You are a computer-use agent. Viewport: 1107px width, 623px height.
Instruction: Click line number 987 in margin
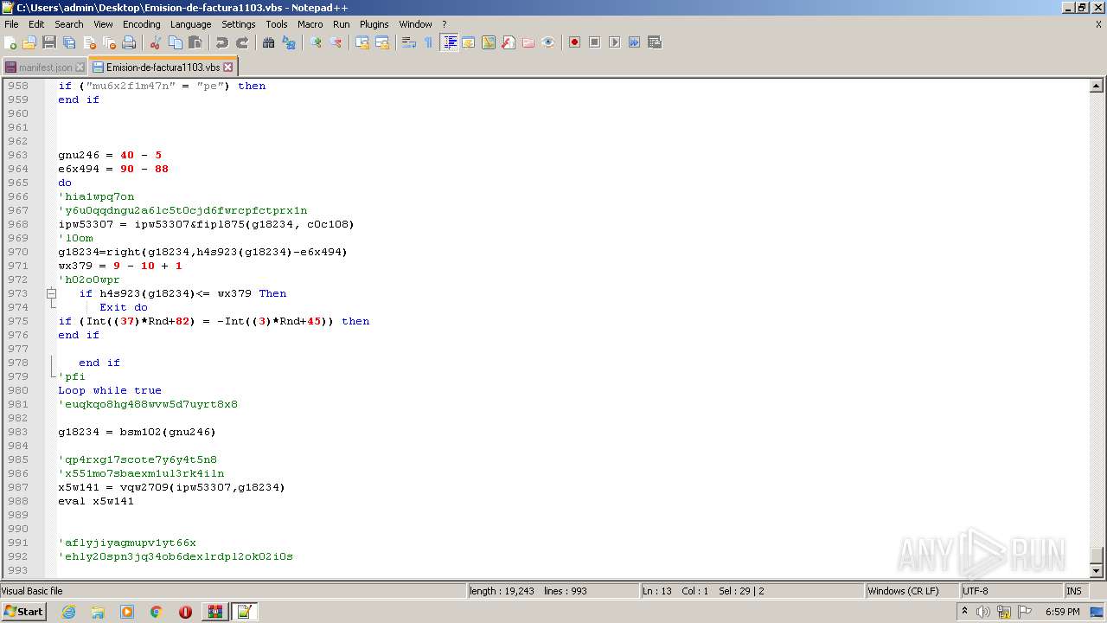pyautogui.click(x=18, y=487)
